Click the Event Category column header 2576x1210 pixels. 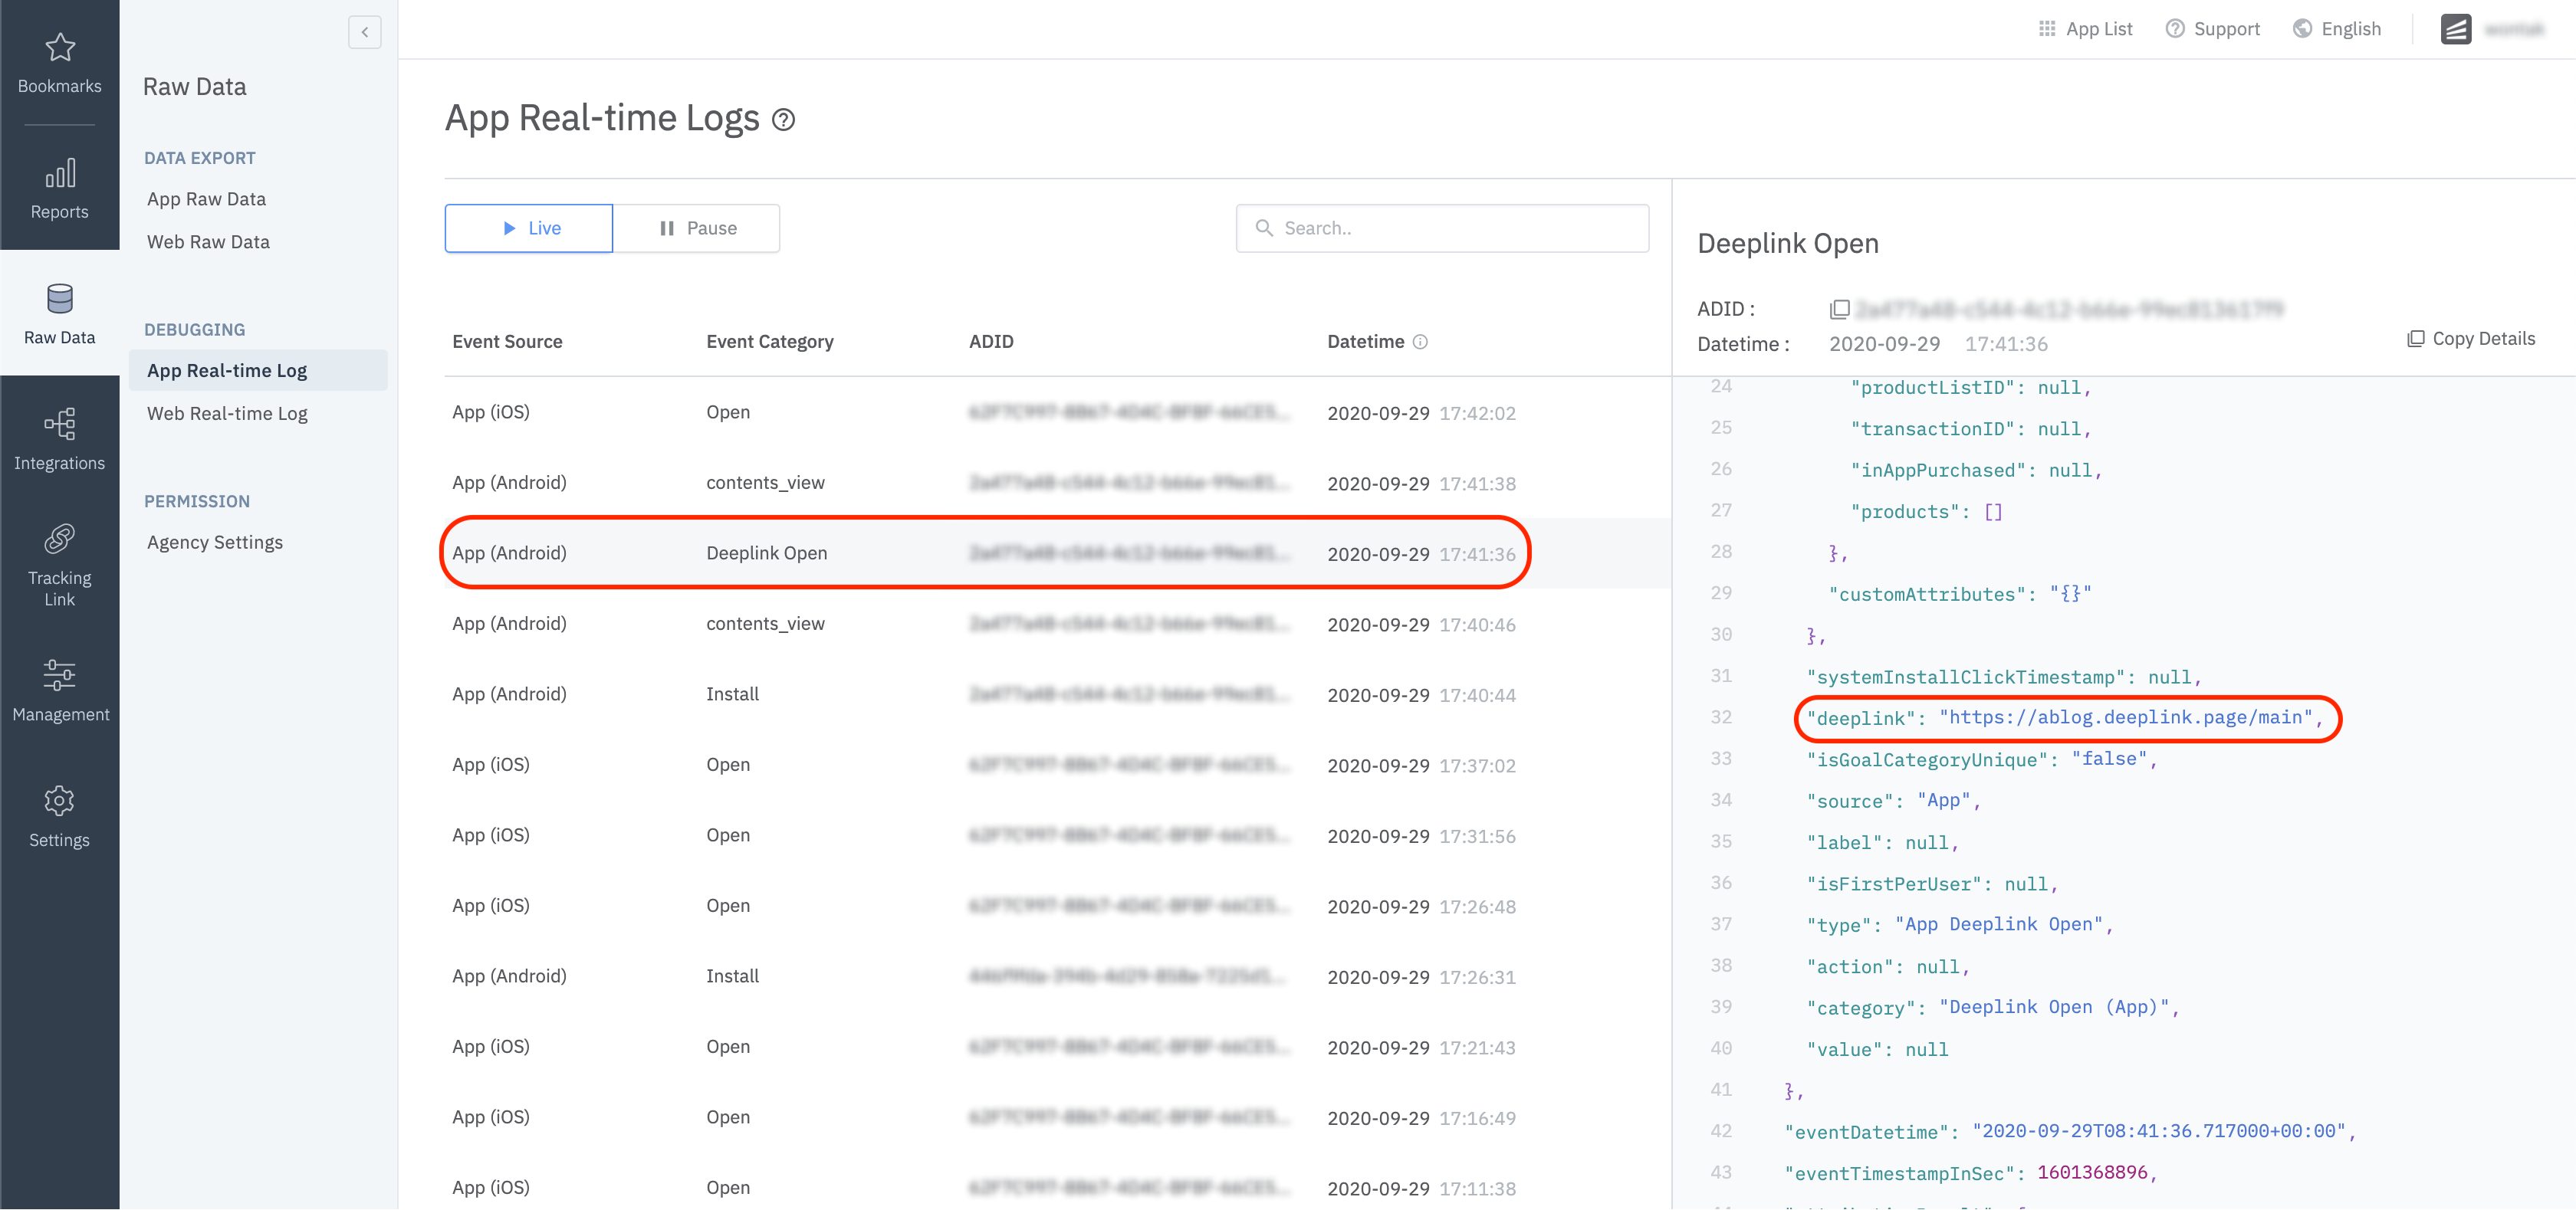pyautogui.click(x=770, y=342)
